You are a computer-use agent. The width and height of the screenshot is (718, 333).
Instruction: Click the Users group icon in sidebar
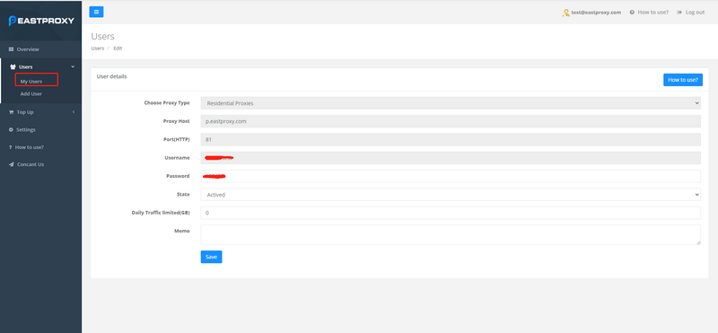[x=13, y=67]
